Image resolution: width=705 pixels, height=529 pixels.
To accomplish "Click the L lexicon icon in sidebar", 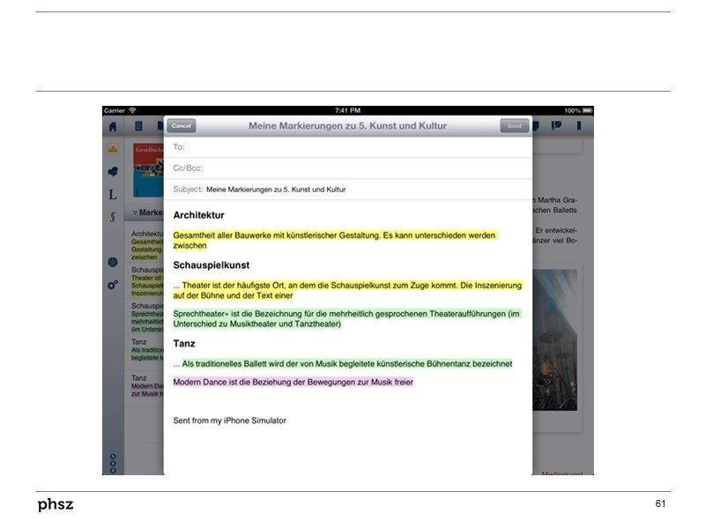I will click(113, 194).
